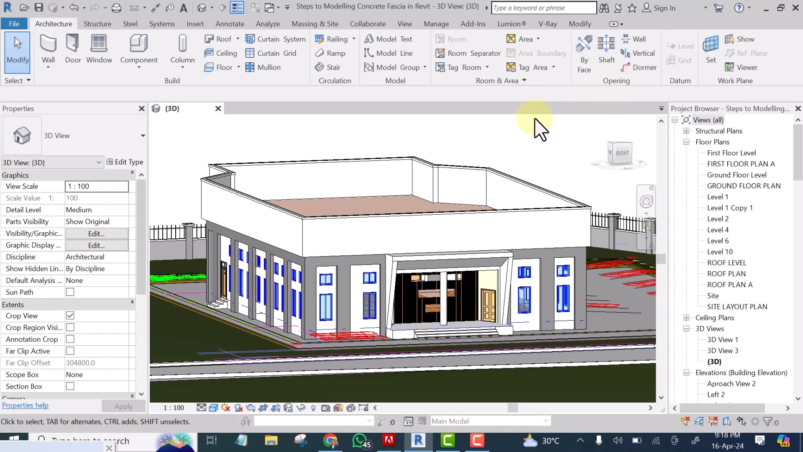This screenshot has width=803, height=452.
Task: Click the Edit Type button
Action: click(125, 162)
